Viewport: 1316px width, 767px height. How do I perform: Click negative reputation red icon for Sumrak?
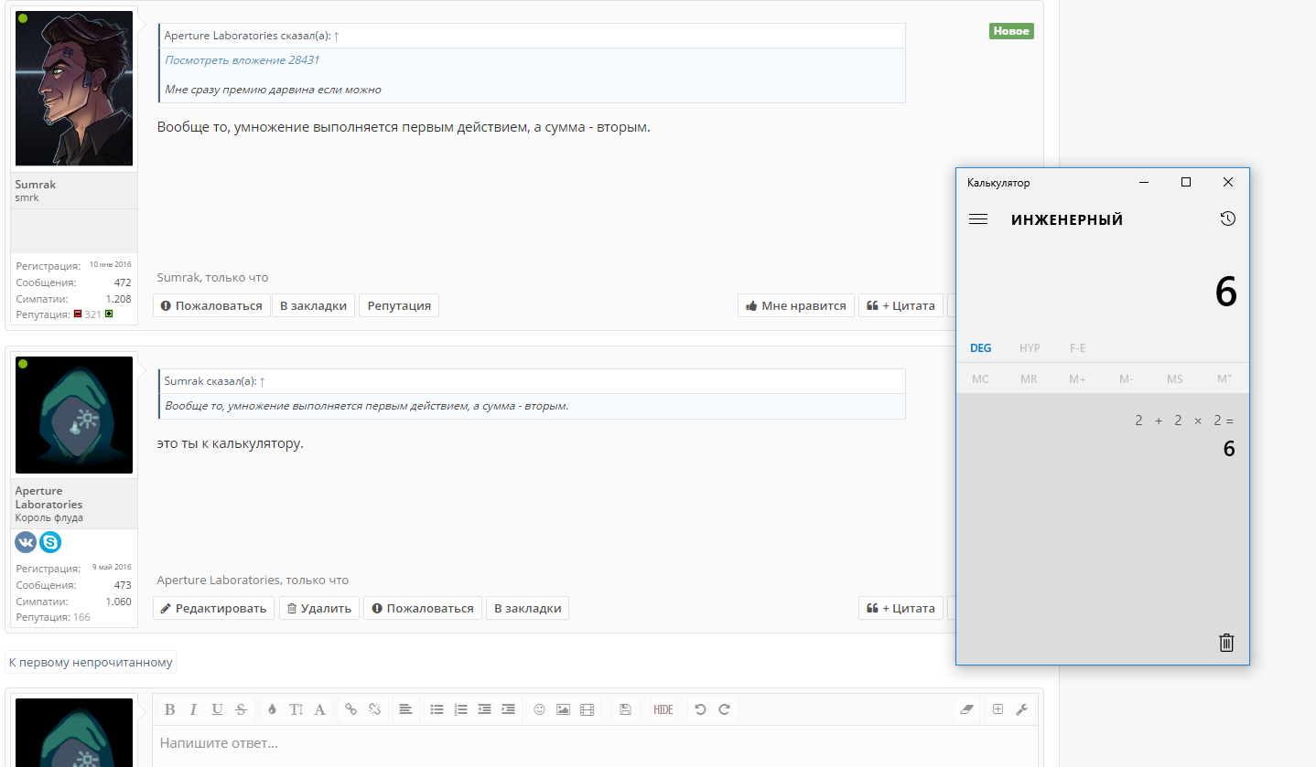pos(78,314)
